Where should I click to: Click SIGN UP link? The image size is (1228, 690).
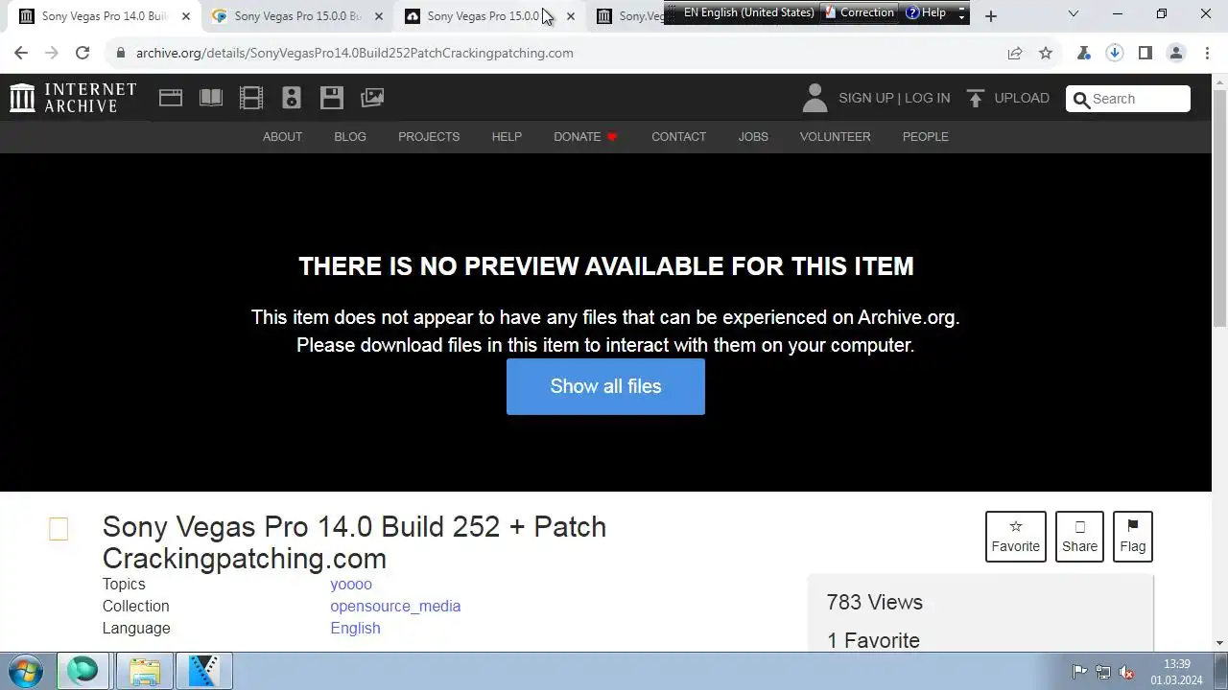865,98
